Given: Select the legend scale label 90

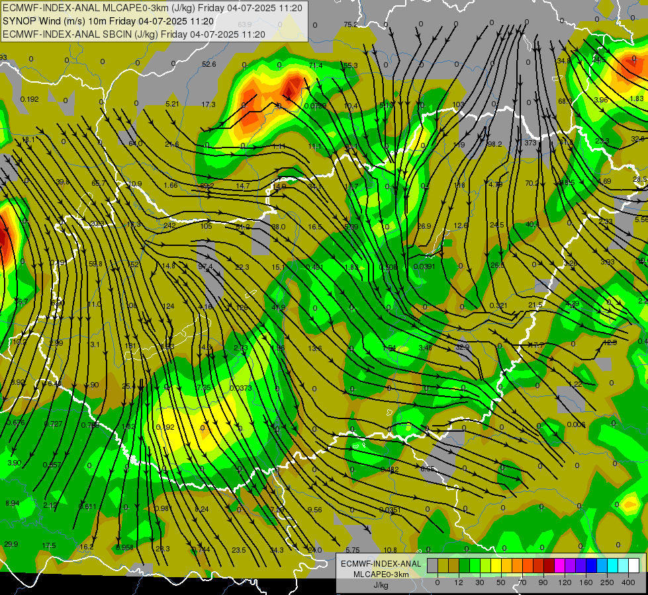Looking at the screenshot, I should click(543, 582).
